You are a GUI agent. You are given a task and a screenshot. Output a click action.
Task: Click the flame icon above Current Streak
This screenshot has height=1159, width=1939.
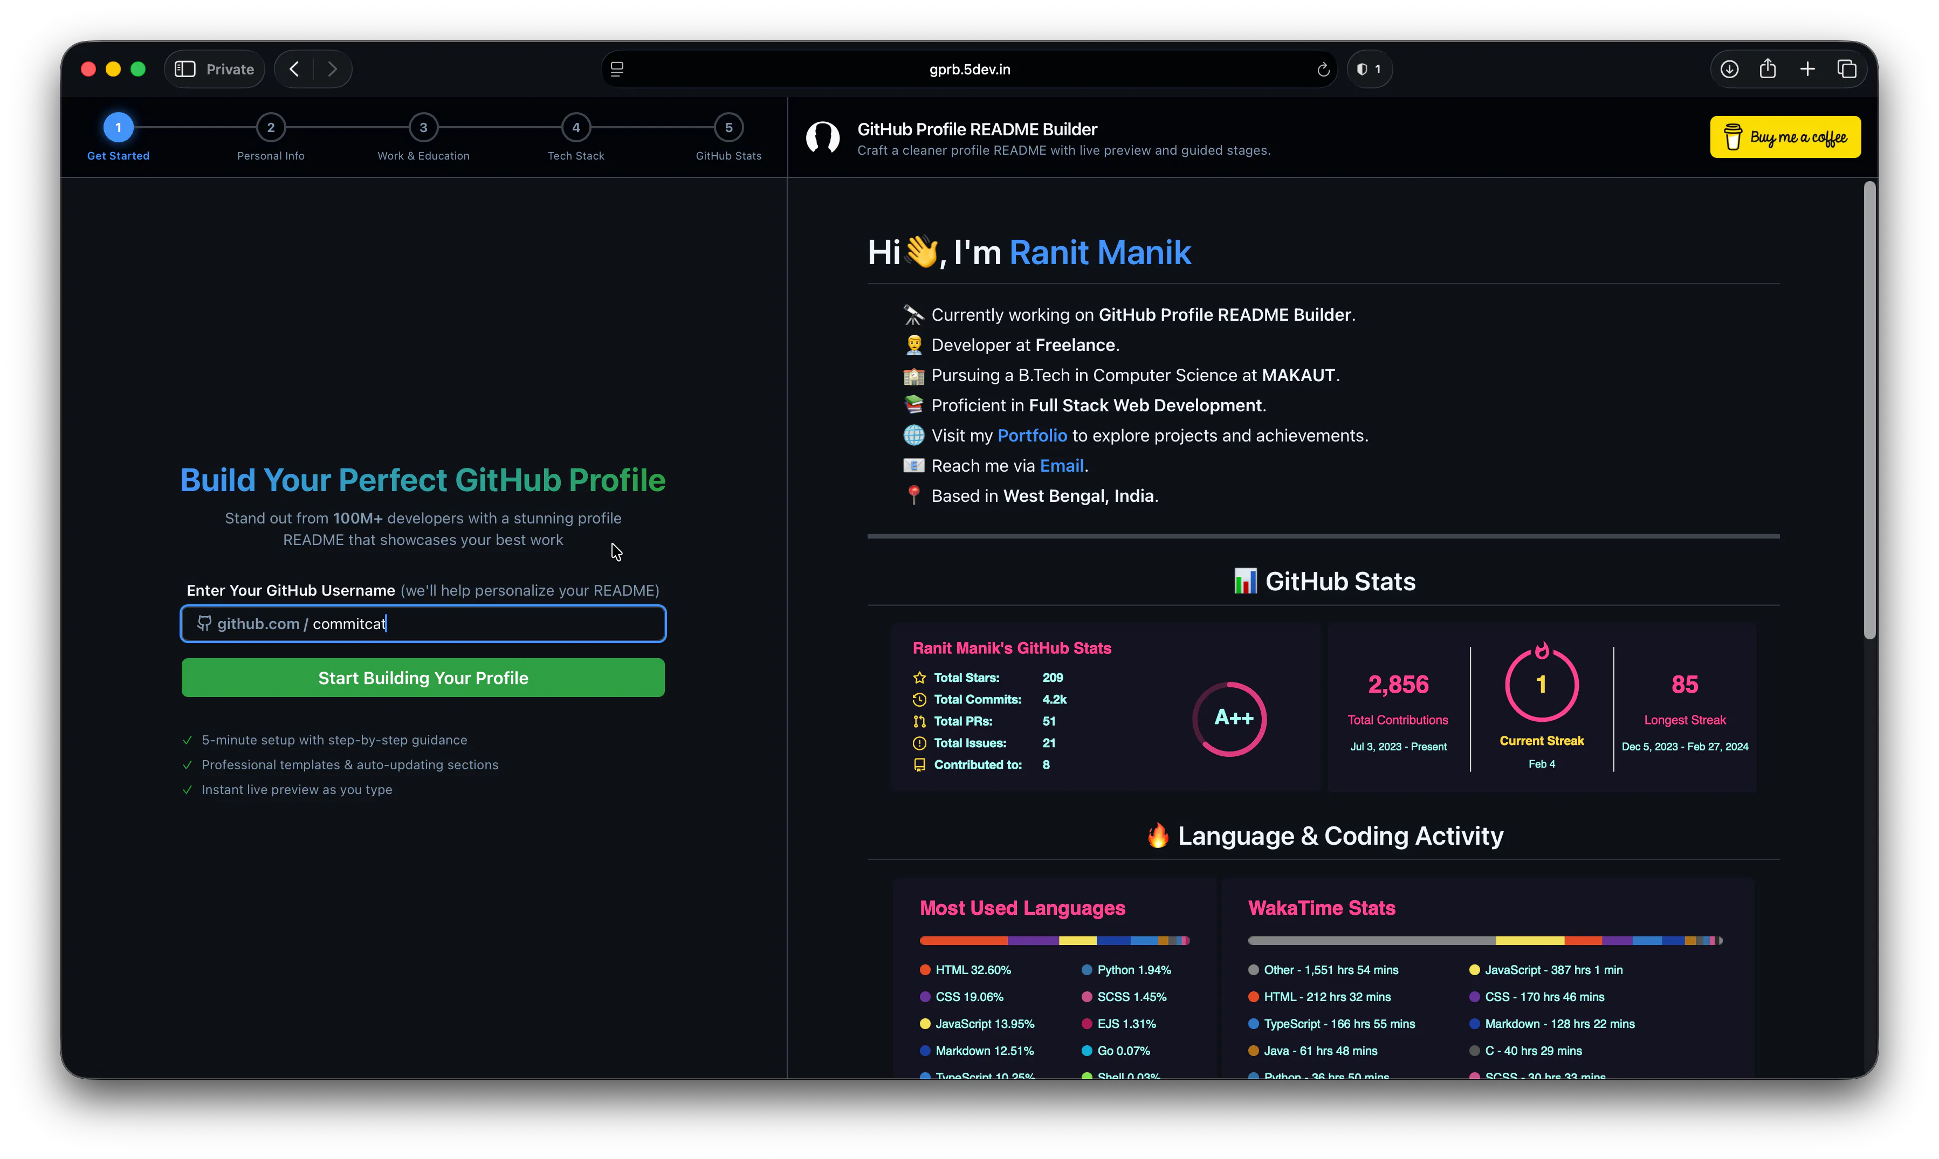[1542, 651]
